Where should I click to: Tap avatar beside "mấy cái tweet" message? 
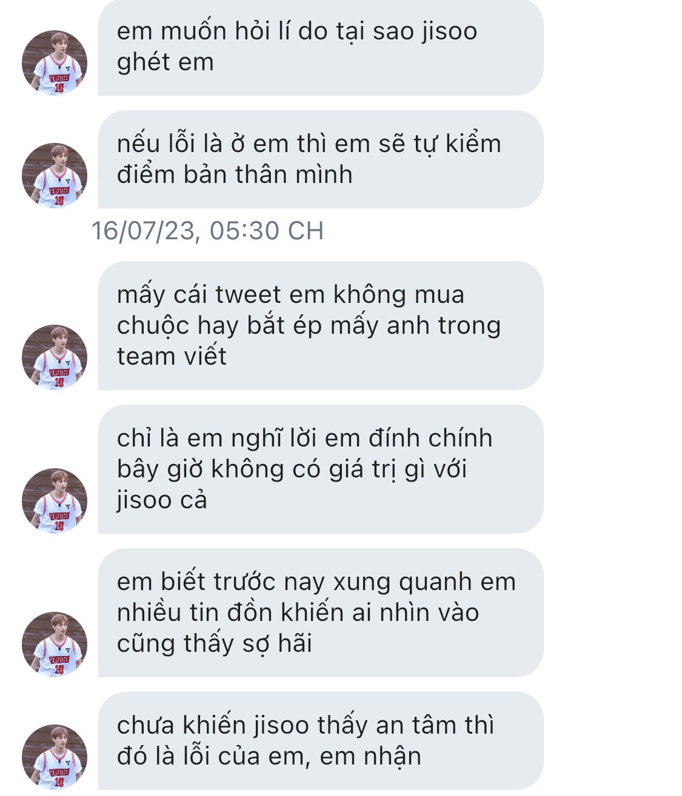pos(55,357)
